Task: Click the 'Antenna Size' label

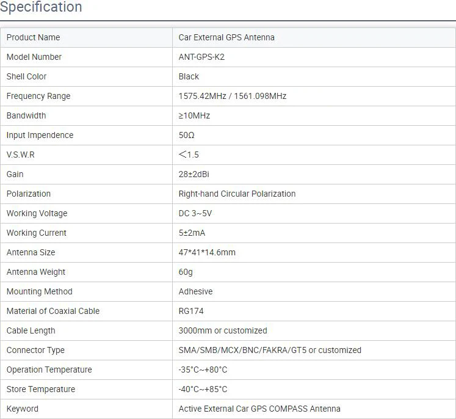Action: [x=31, y=252]
